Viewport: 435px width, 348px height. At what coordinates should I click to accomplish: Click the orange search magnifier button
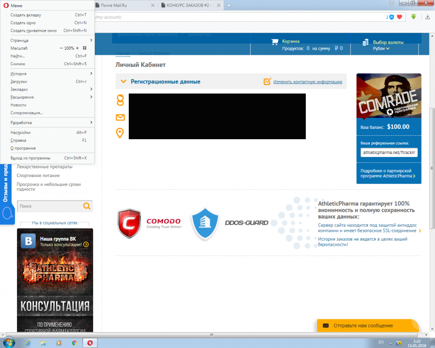tap(87, 206)
